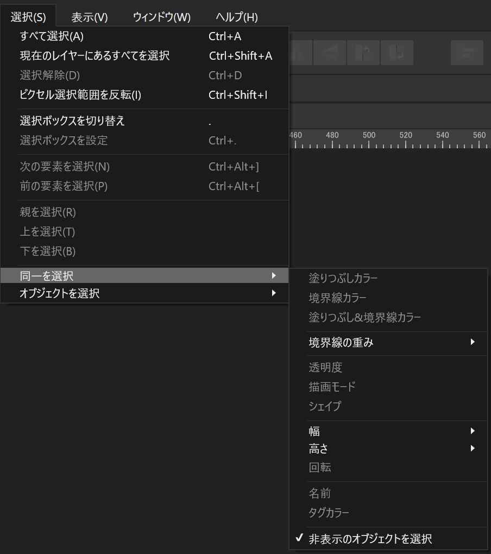Click the rotate clockwise toolbar icon
The height and width of the screenshot is (554, 491).
click(396, 53)
